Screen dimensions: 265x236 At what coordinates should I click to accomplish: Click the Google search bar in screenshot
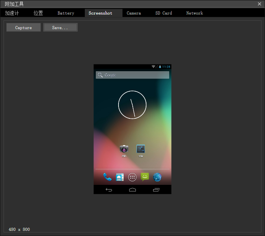coord(132,75)
